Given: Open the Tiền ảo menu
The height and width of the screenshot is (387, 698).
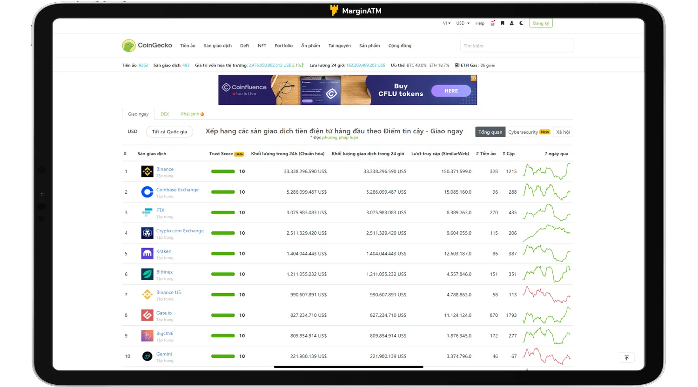Looking at the screenshot, I should point(188,46).
